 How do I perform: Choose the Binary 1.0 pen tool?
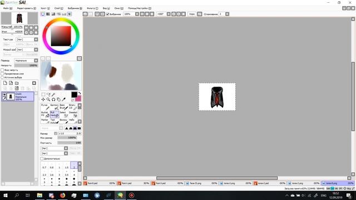click(x=73, y=107)
